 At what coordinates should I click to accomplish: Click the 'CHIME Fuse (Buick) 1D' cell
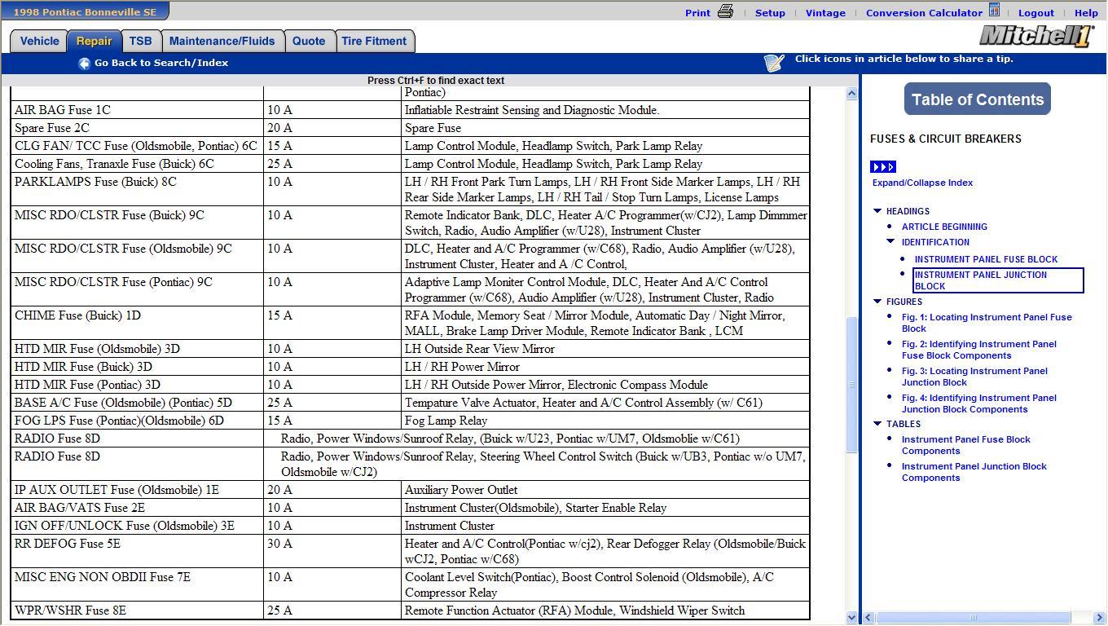[x=138, y=323]
